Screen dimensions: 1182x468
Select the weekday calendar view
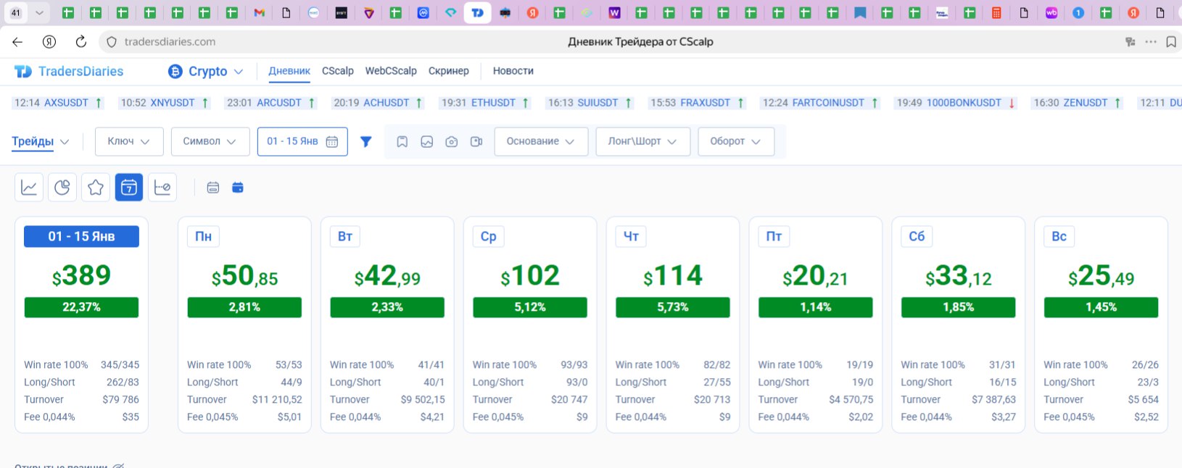point(129,188)
